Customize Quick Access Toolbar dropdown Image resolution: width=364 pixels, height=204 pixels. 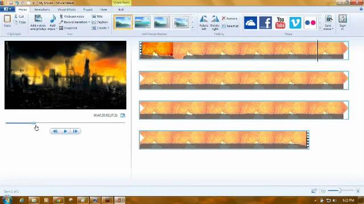[x=34, y=3]
